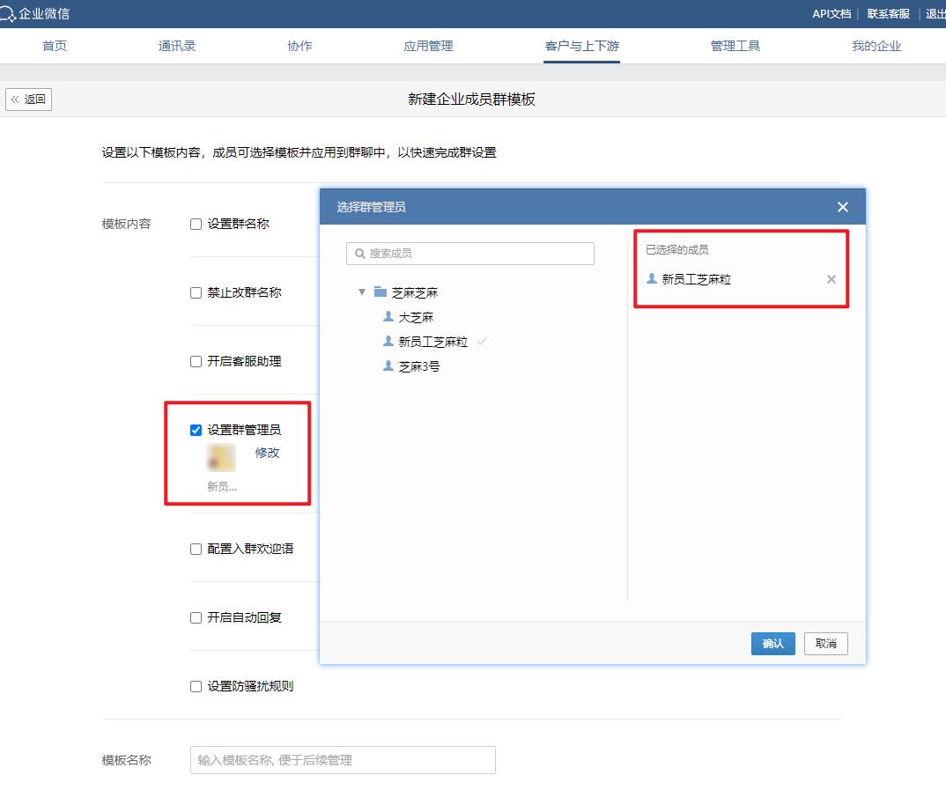
Task: Close the 选择群管理员 dialog
Action: (842, 206)
